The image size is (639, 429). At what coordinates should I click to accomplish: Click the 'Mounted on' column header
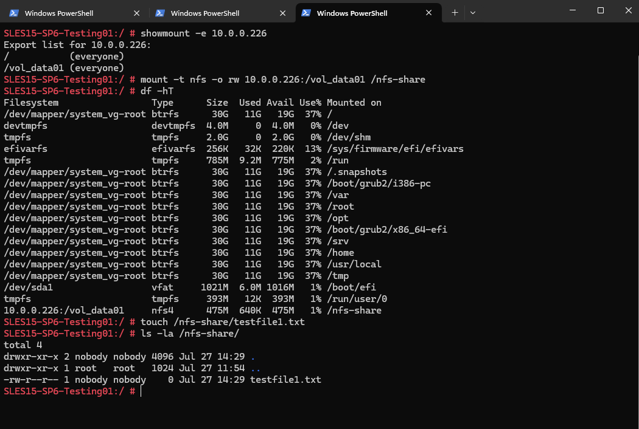tap(354, 103)
